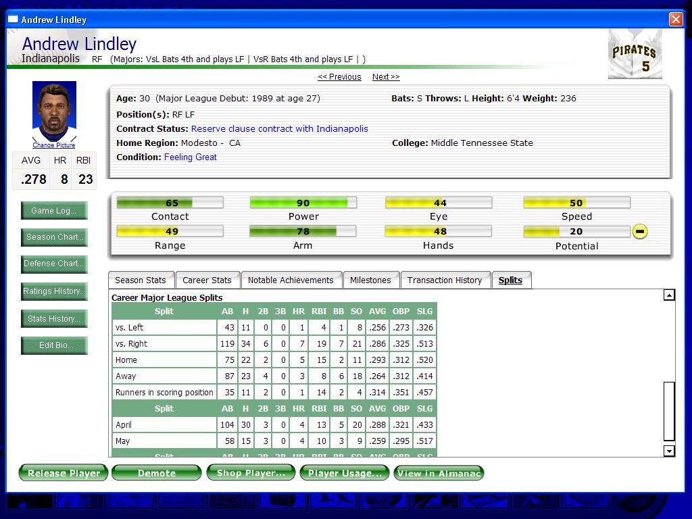Screen dimensions: 692x519
Task: Click Andrew Lindley's player portrait
Action: click(x=54, y=112)
